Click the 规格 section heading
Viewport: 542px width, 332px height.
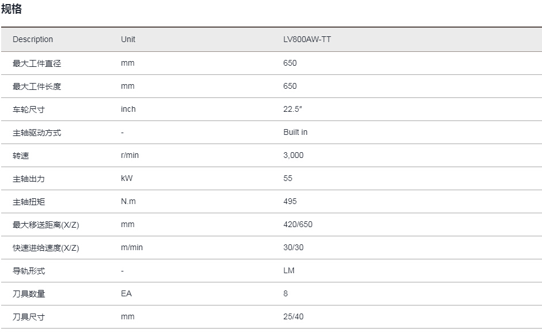tap(12, 9)
